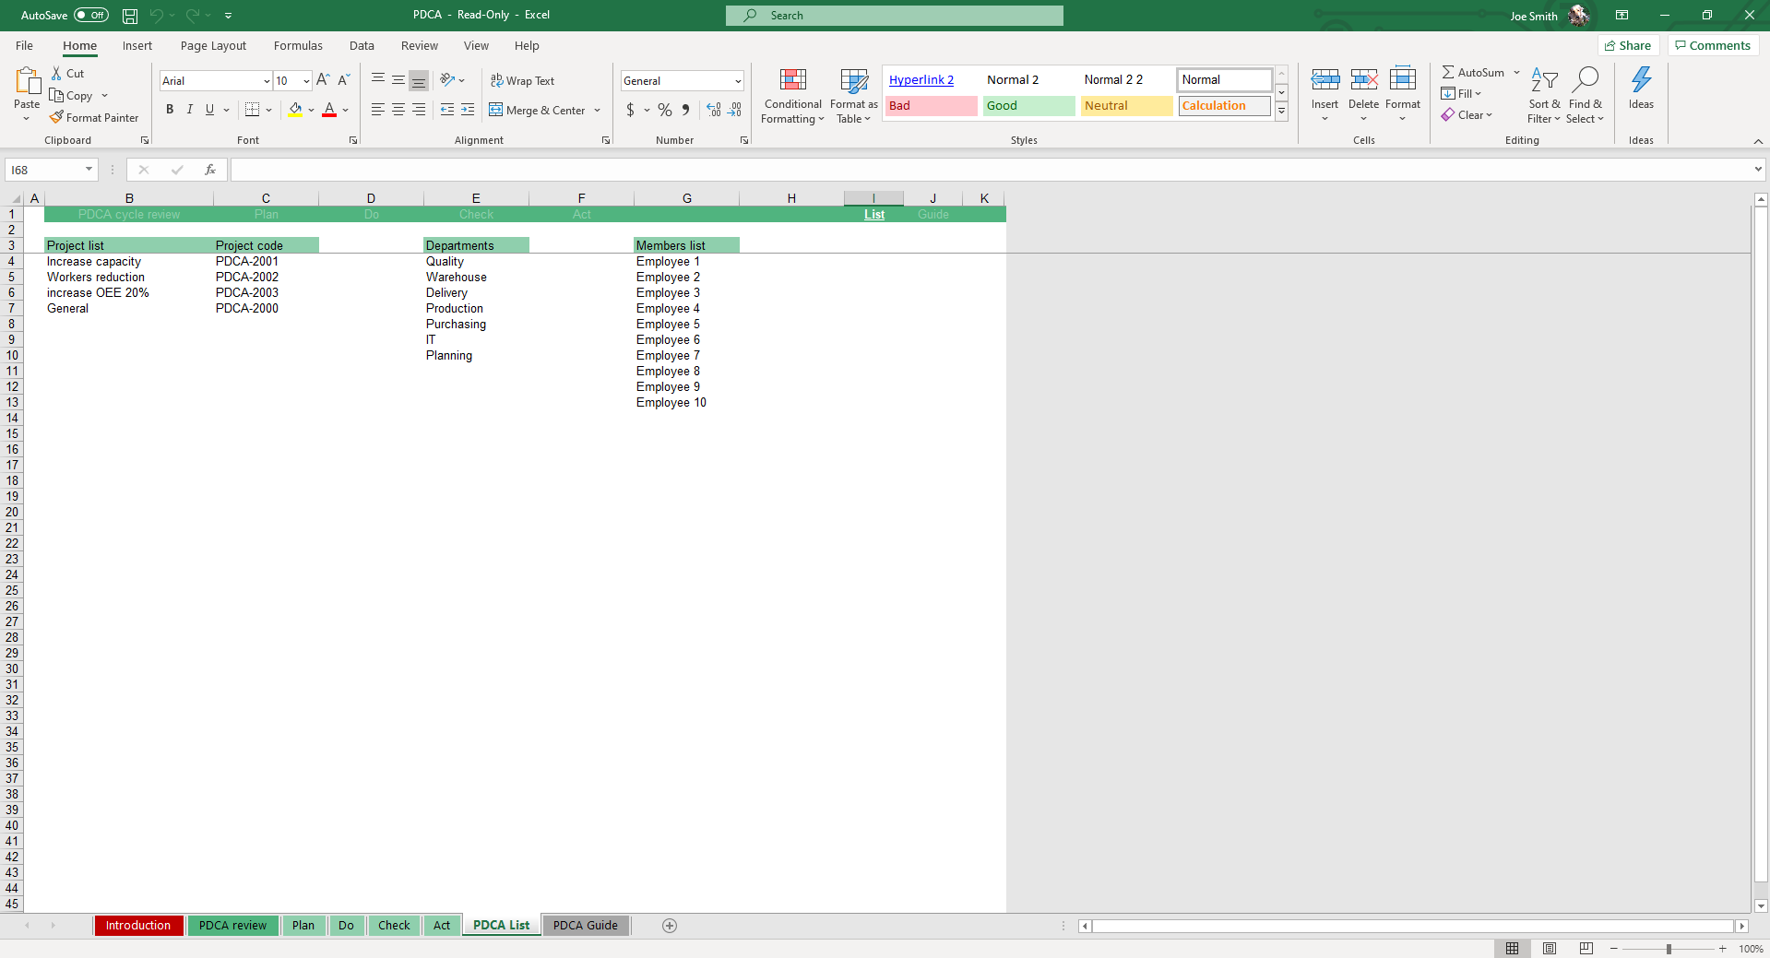
Task: Toggle Italic formatting
Action: pyautogui.click(x=190, y=110)
